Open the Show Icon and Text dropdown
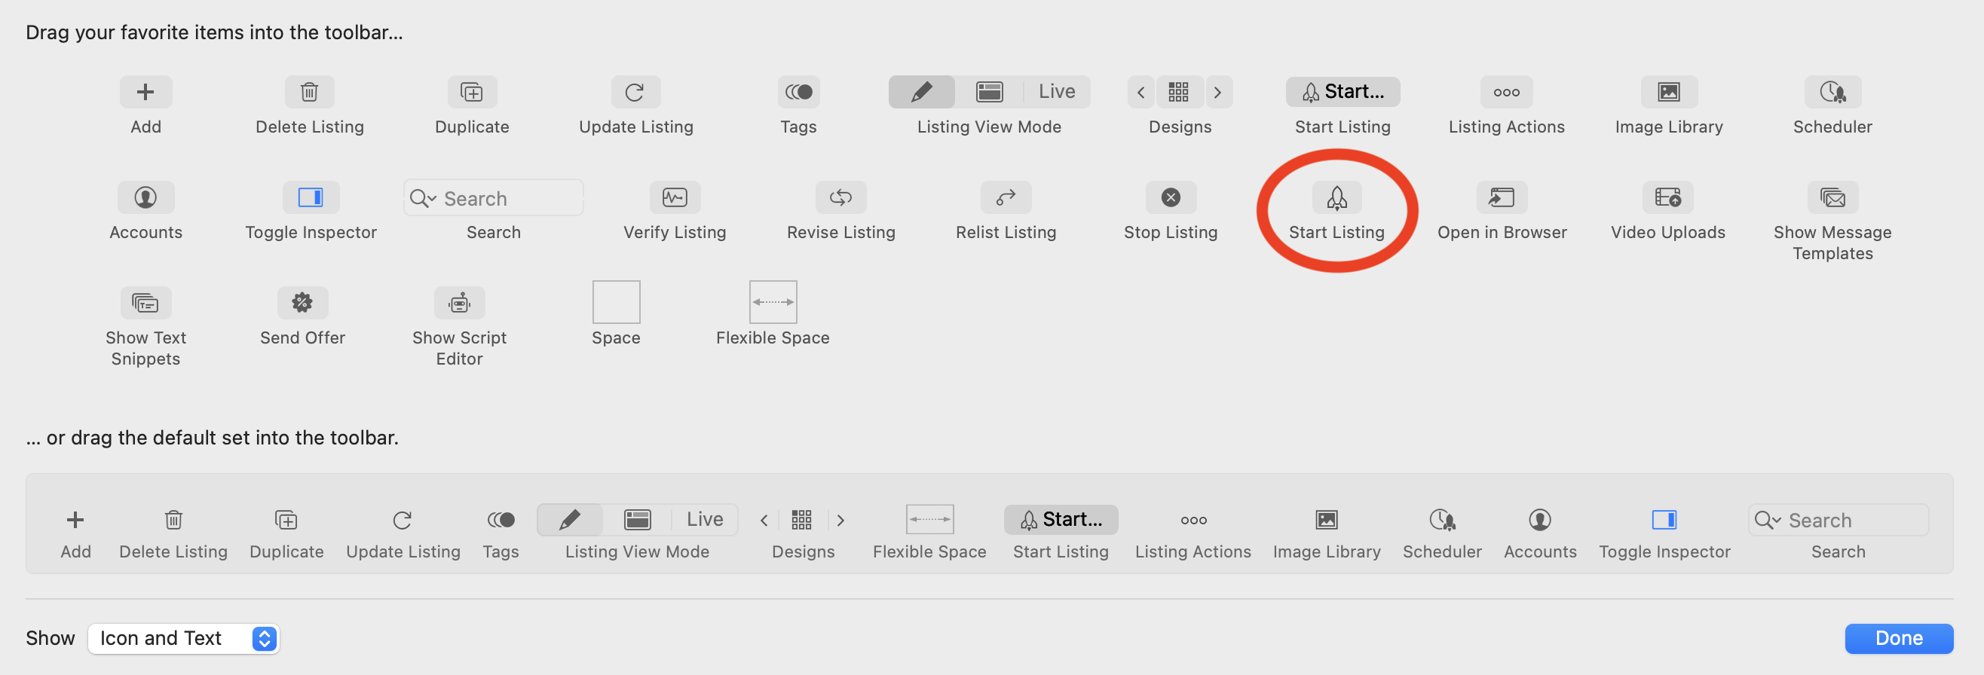The height and width of the screenshot is (675, 1984). [x=183, y=639]
